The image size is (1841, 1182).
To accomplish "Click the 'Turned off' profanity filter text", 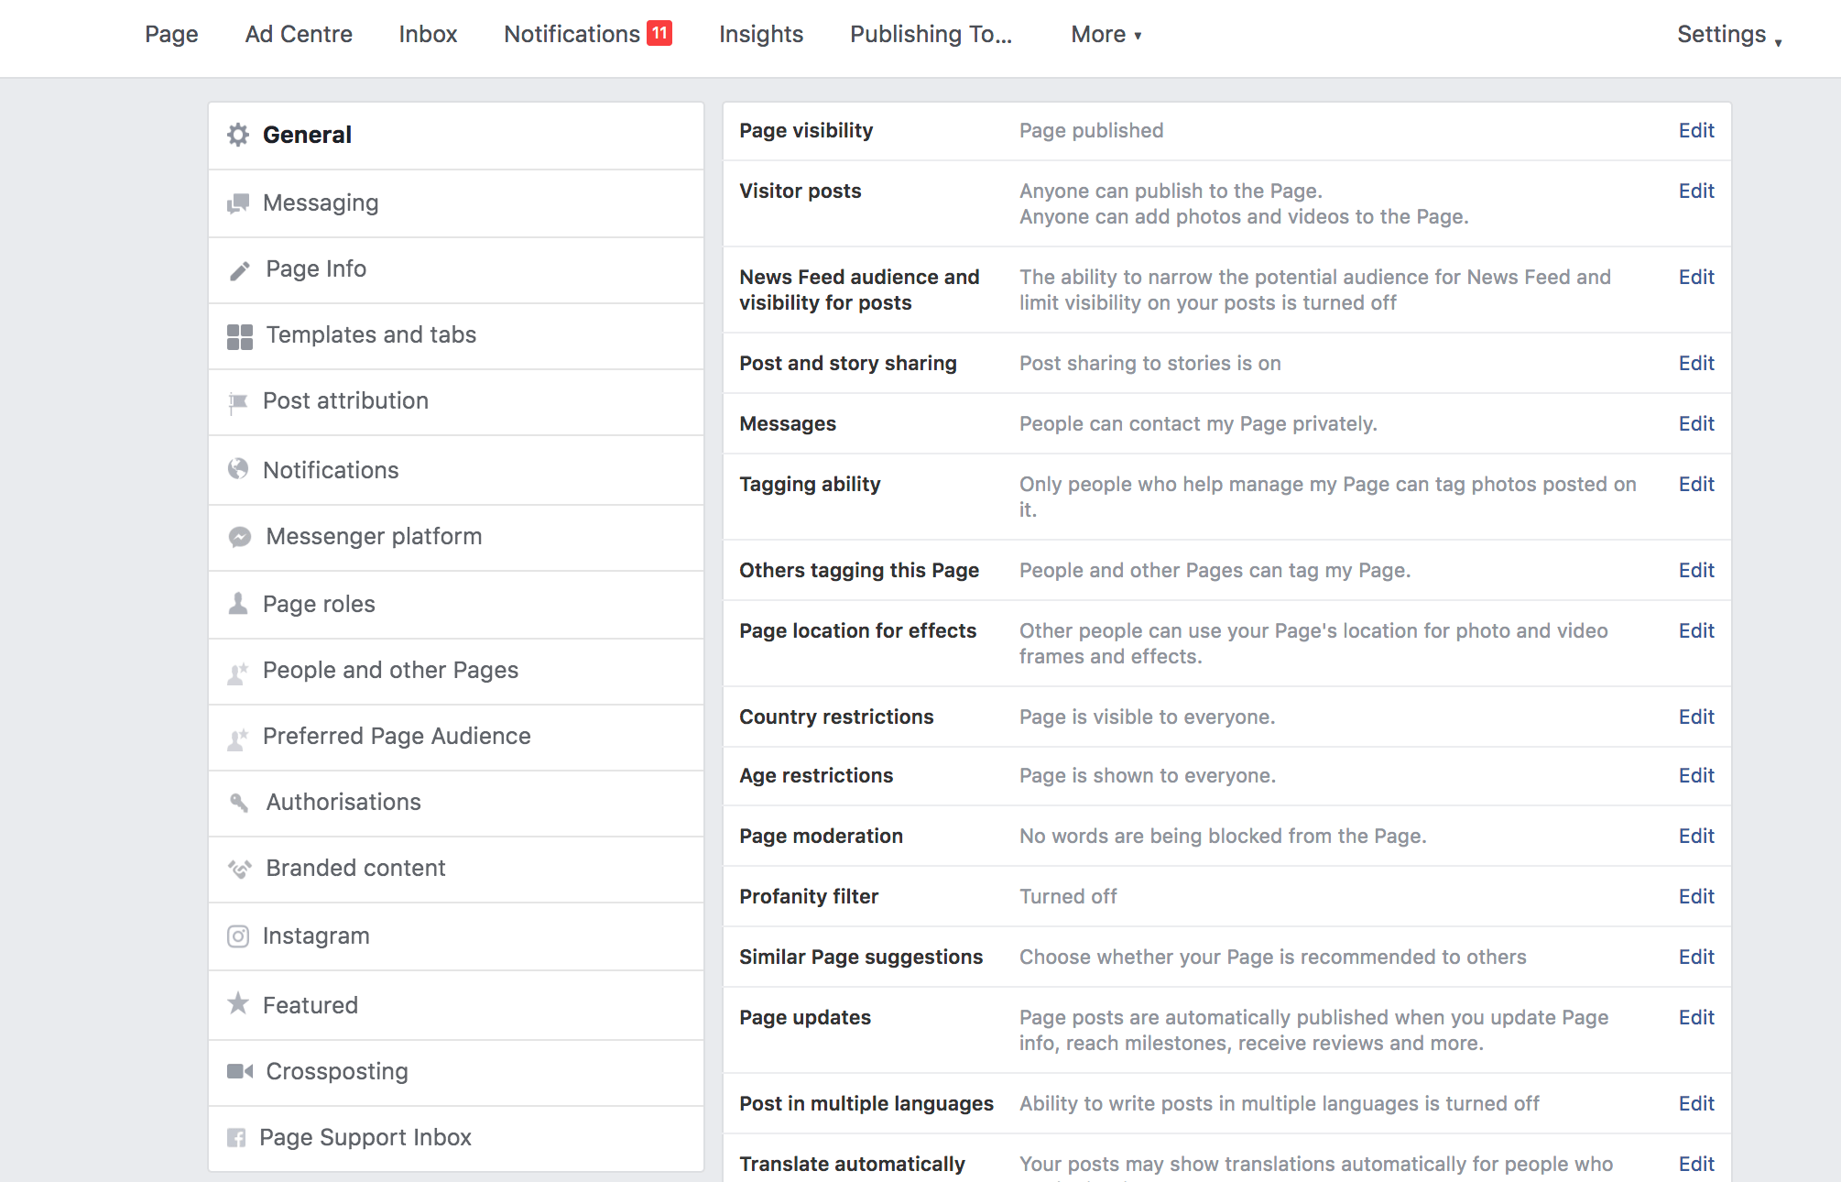I will click(x=1068, y=896).
